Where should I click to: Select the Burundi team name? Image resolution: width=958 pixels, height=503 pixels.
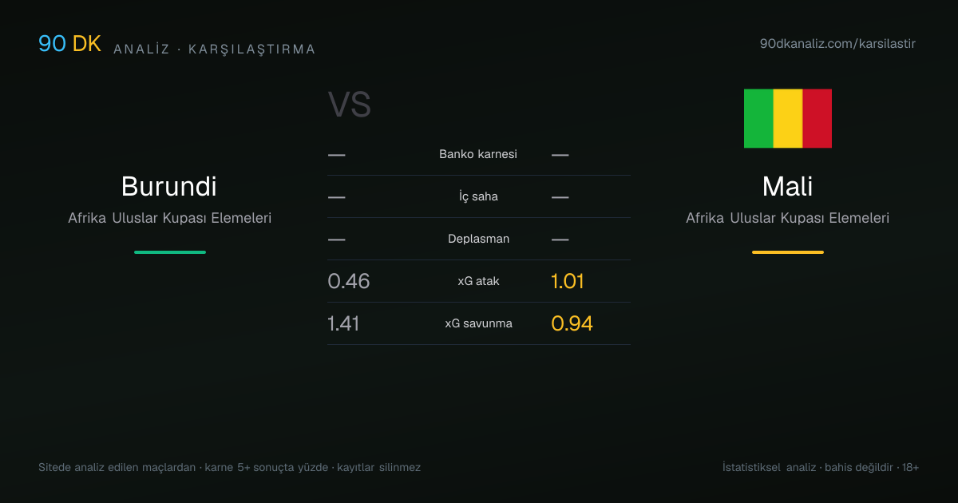coord(169,186)
